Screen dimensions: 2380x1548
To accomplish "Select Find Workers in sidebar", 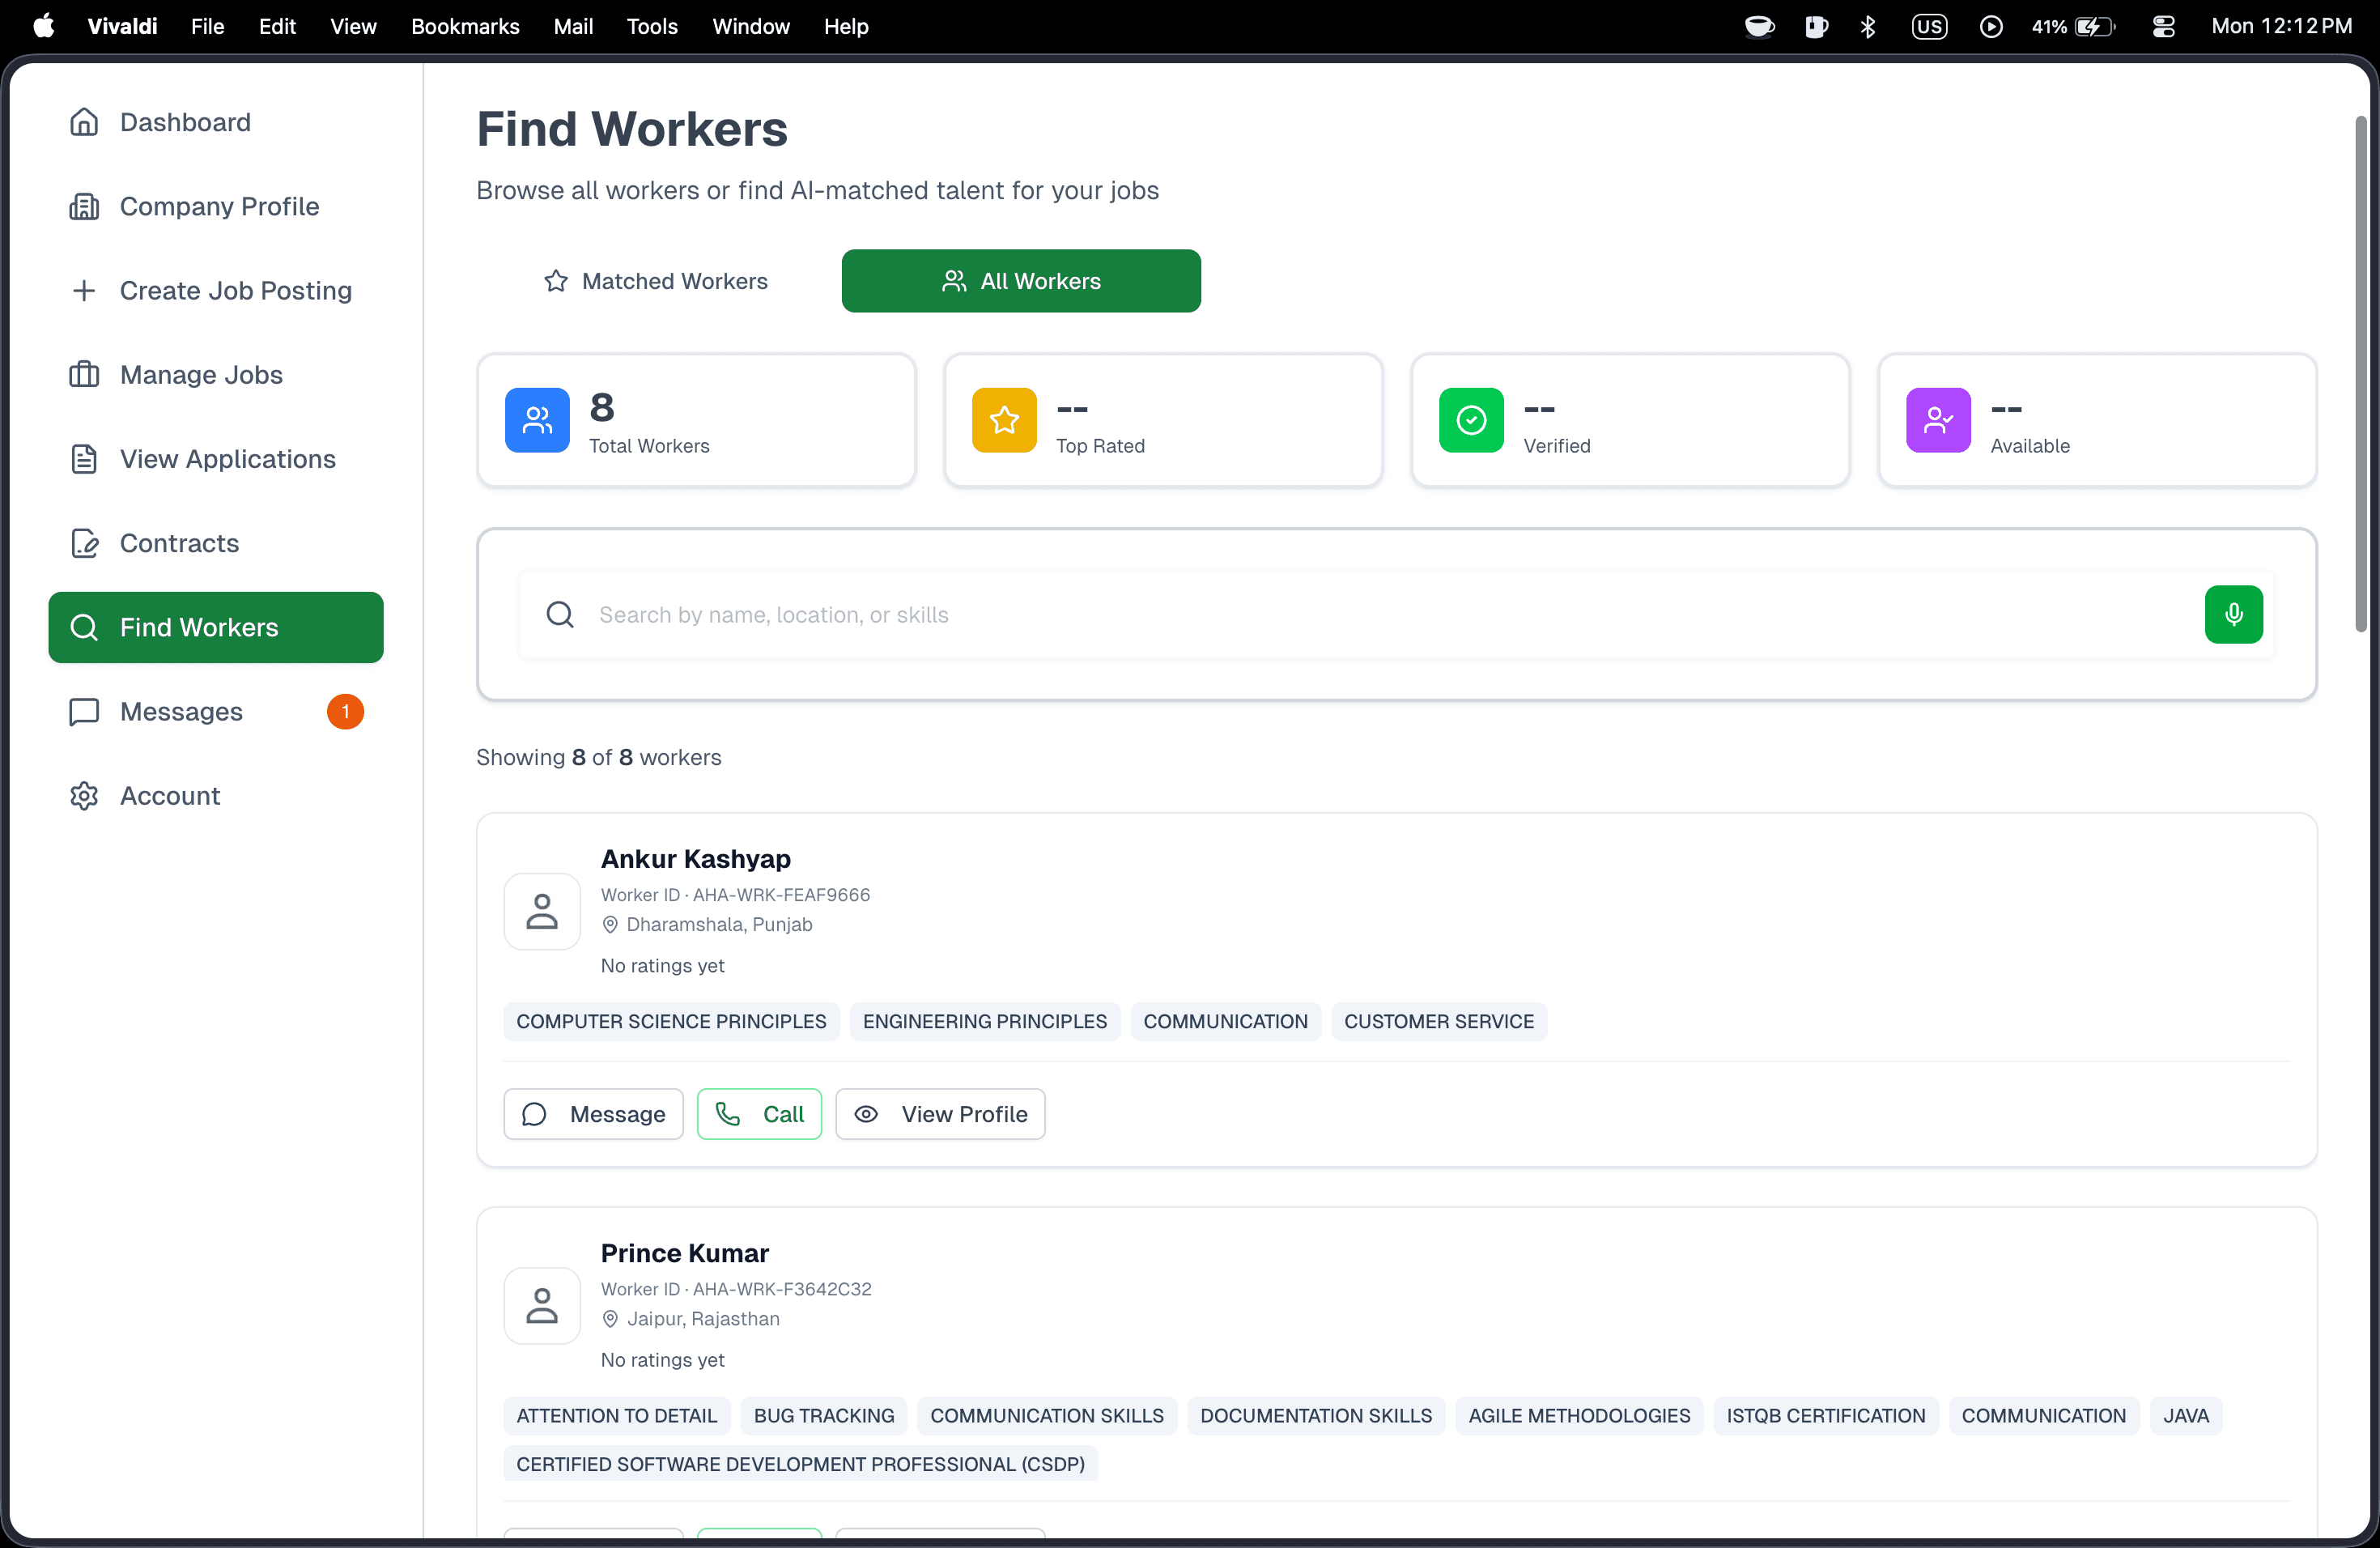I will 215,627.
